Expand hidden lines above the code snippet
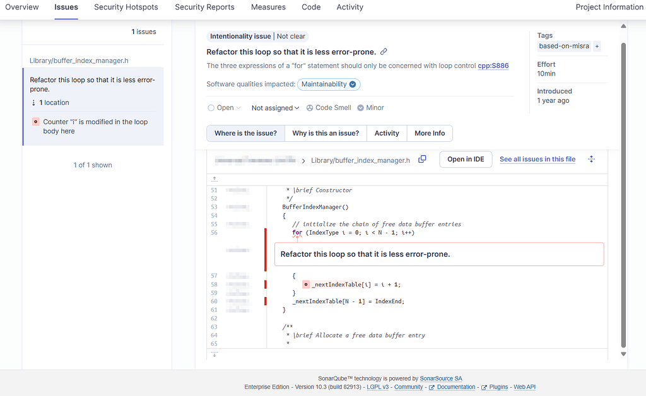Viewport: 646px width, 396px height. pyautogui.click(x=214, y=178)
